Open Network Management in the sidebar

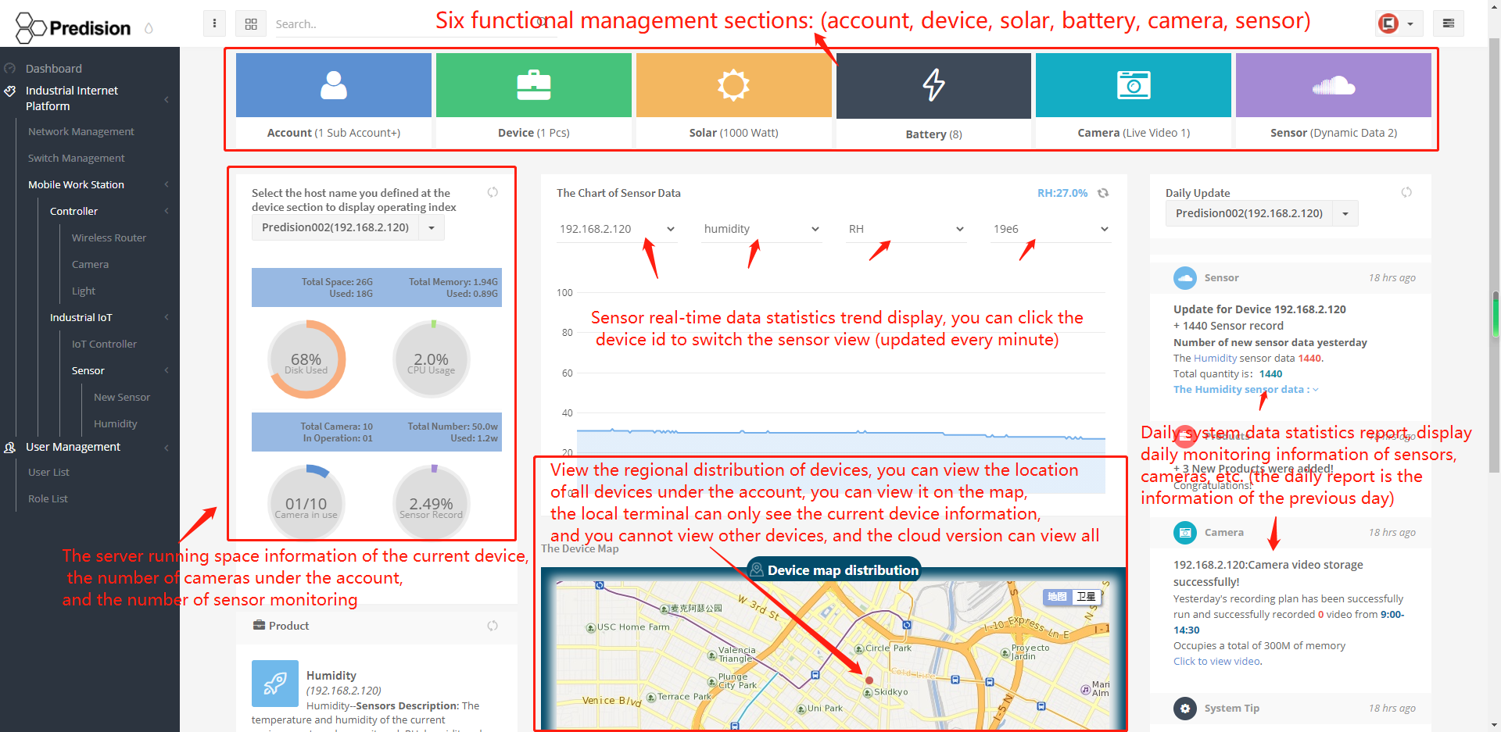tap(81, 131)
